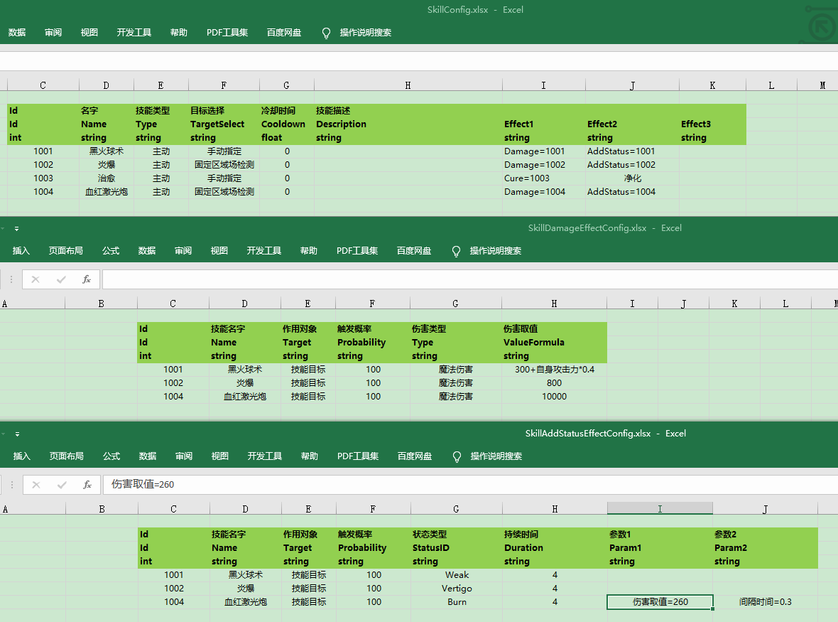Select column H header in SkillConfig sheet

(x=408, y=85)
